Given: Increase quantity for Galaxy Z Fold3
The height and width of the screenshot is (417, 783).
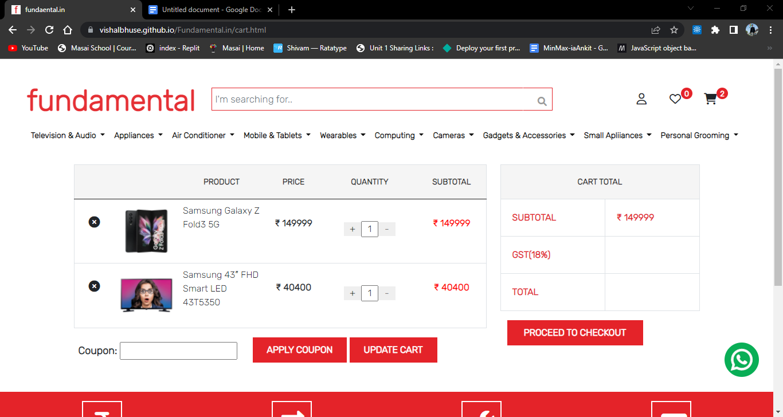Looking at the screenshot, I should click(352, 229).
